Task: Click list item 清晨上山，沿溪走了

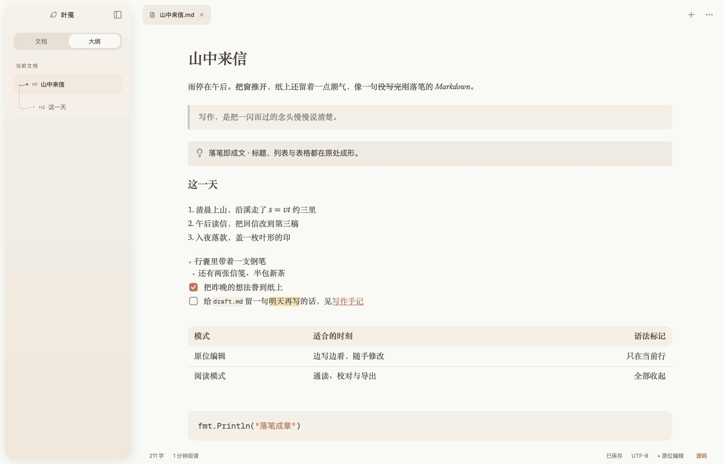Action: pyautogui.click(x=252, y=210)
